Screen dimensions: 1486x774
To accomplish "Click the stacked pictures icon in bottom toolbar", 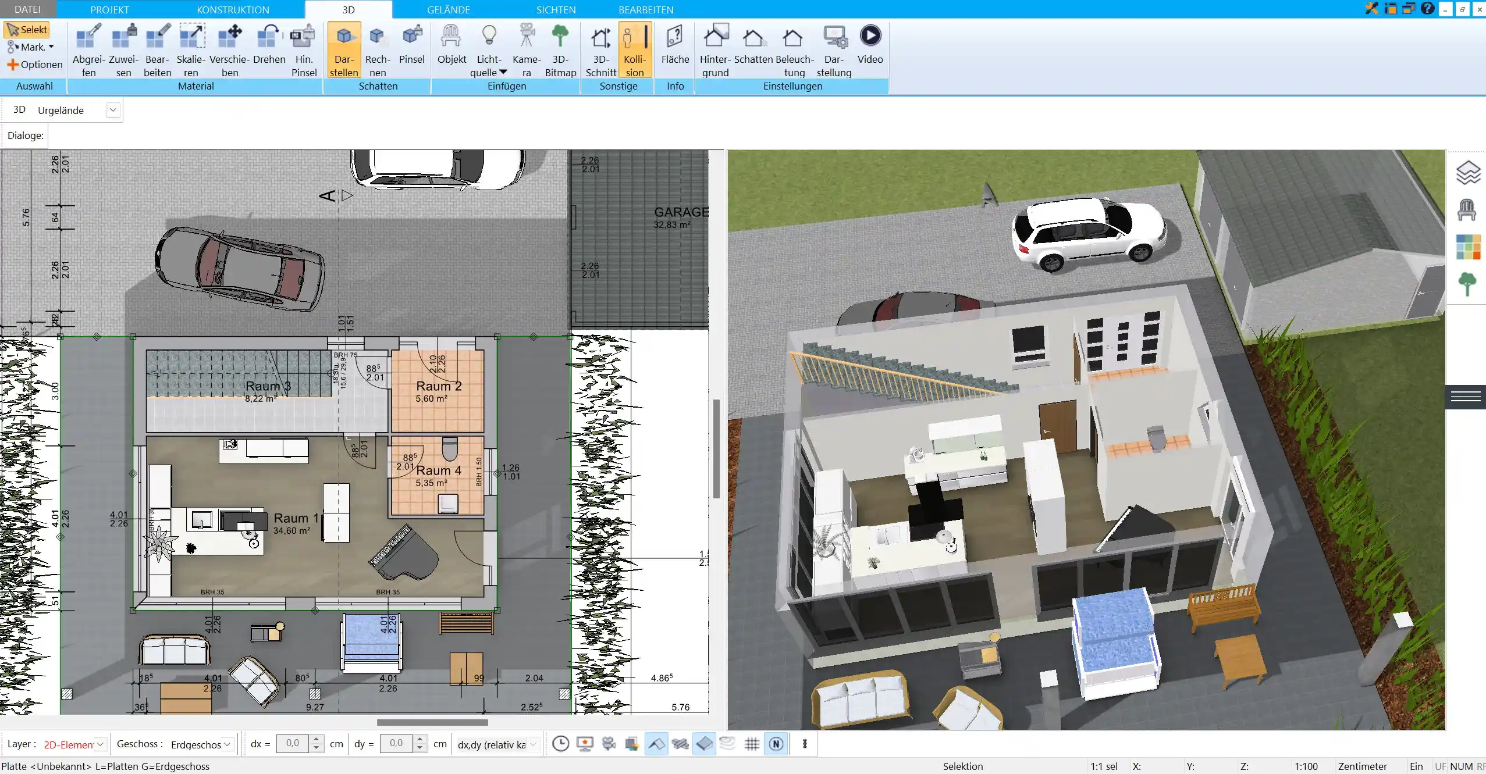I will coord(632,744).
